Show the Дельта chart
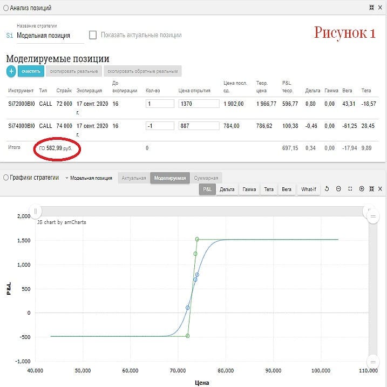This screenshot has width=387, height=387. click(227, 189)
